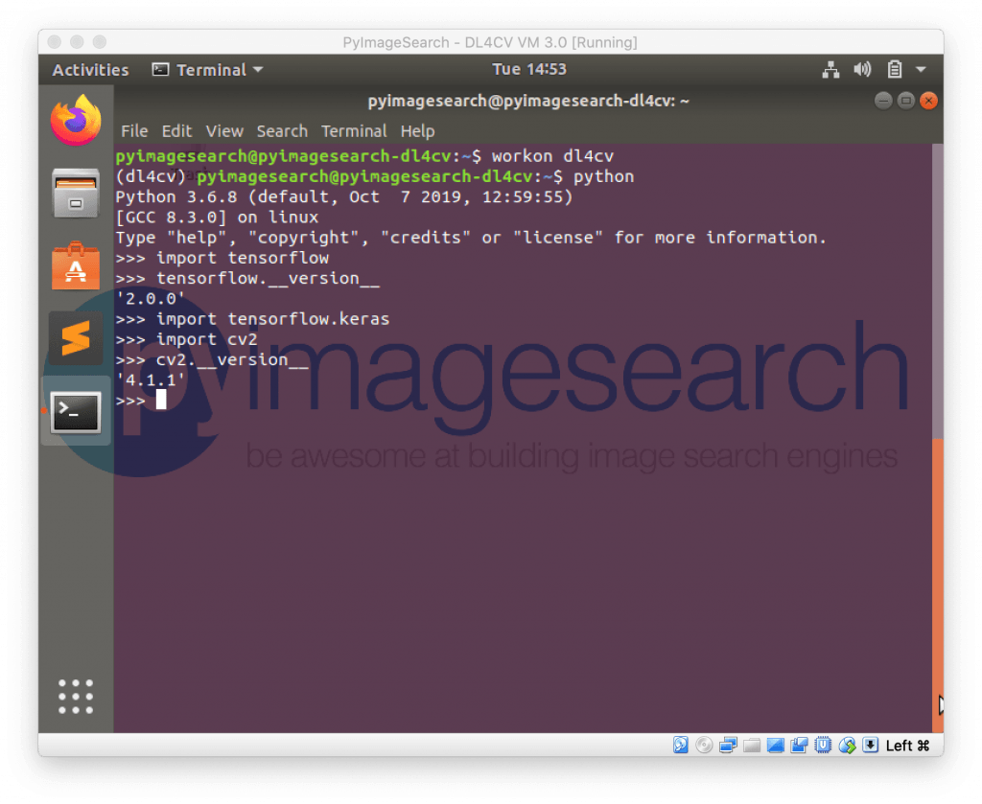Click the optical drive status icon
Image resolution: width=982 pixels, height=804 pixels.
click(x=704, y=745)
